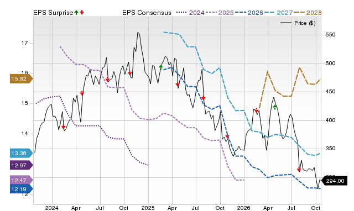The height and width of the screenshot is (211, 354).
Task: Click the EPS Surprise heading text
Action: point(53,13)
